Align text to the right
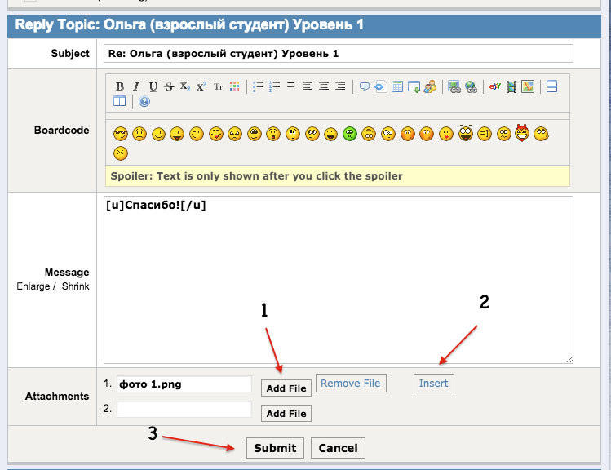This screenshot has width=611, height=470. click(x=340, y=86)
